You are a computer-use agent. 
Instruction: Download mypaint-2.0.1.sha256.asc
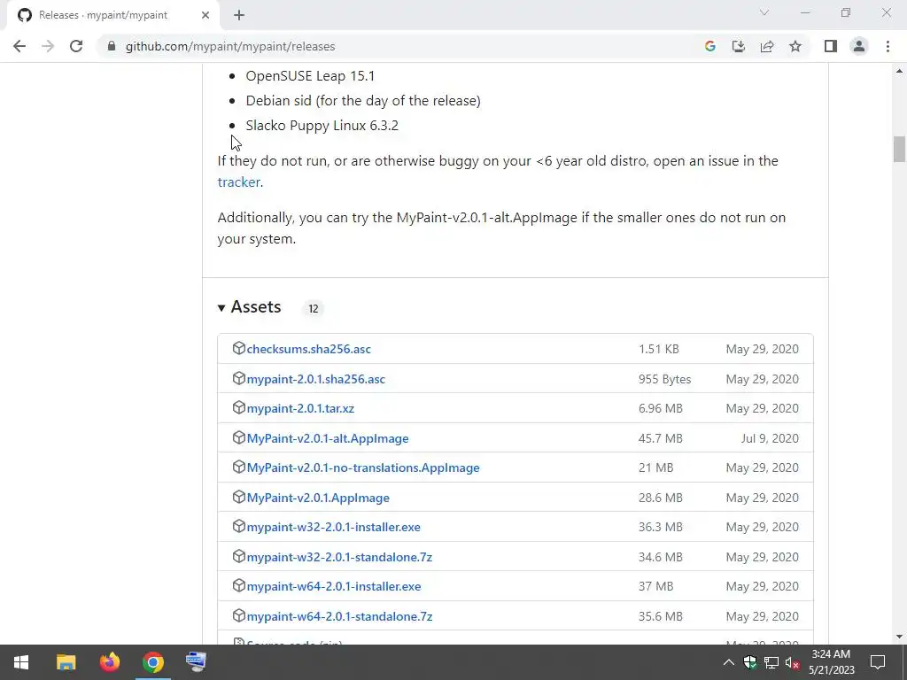pos(316,379)
